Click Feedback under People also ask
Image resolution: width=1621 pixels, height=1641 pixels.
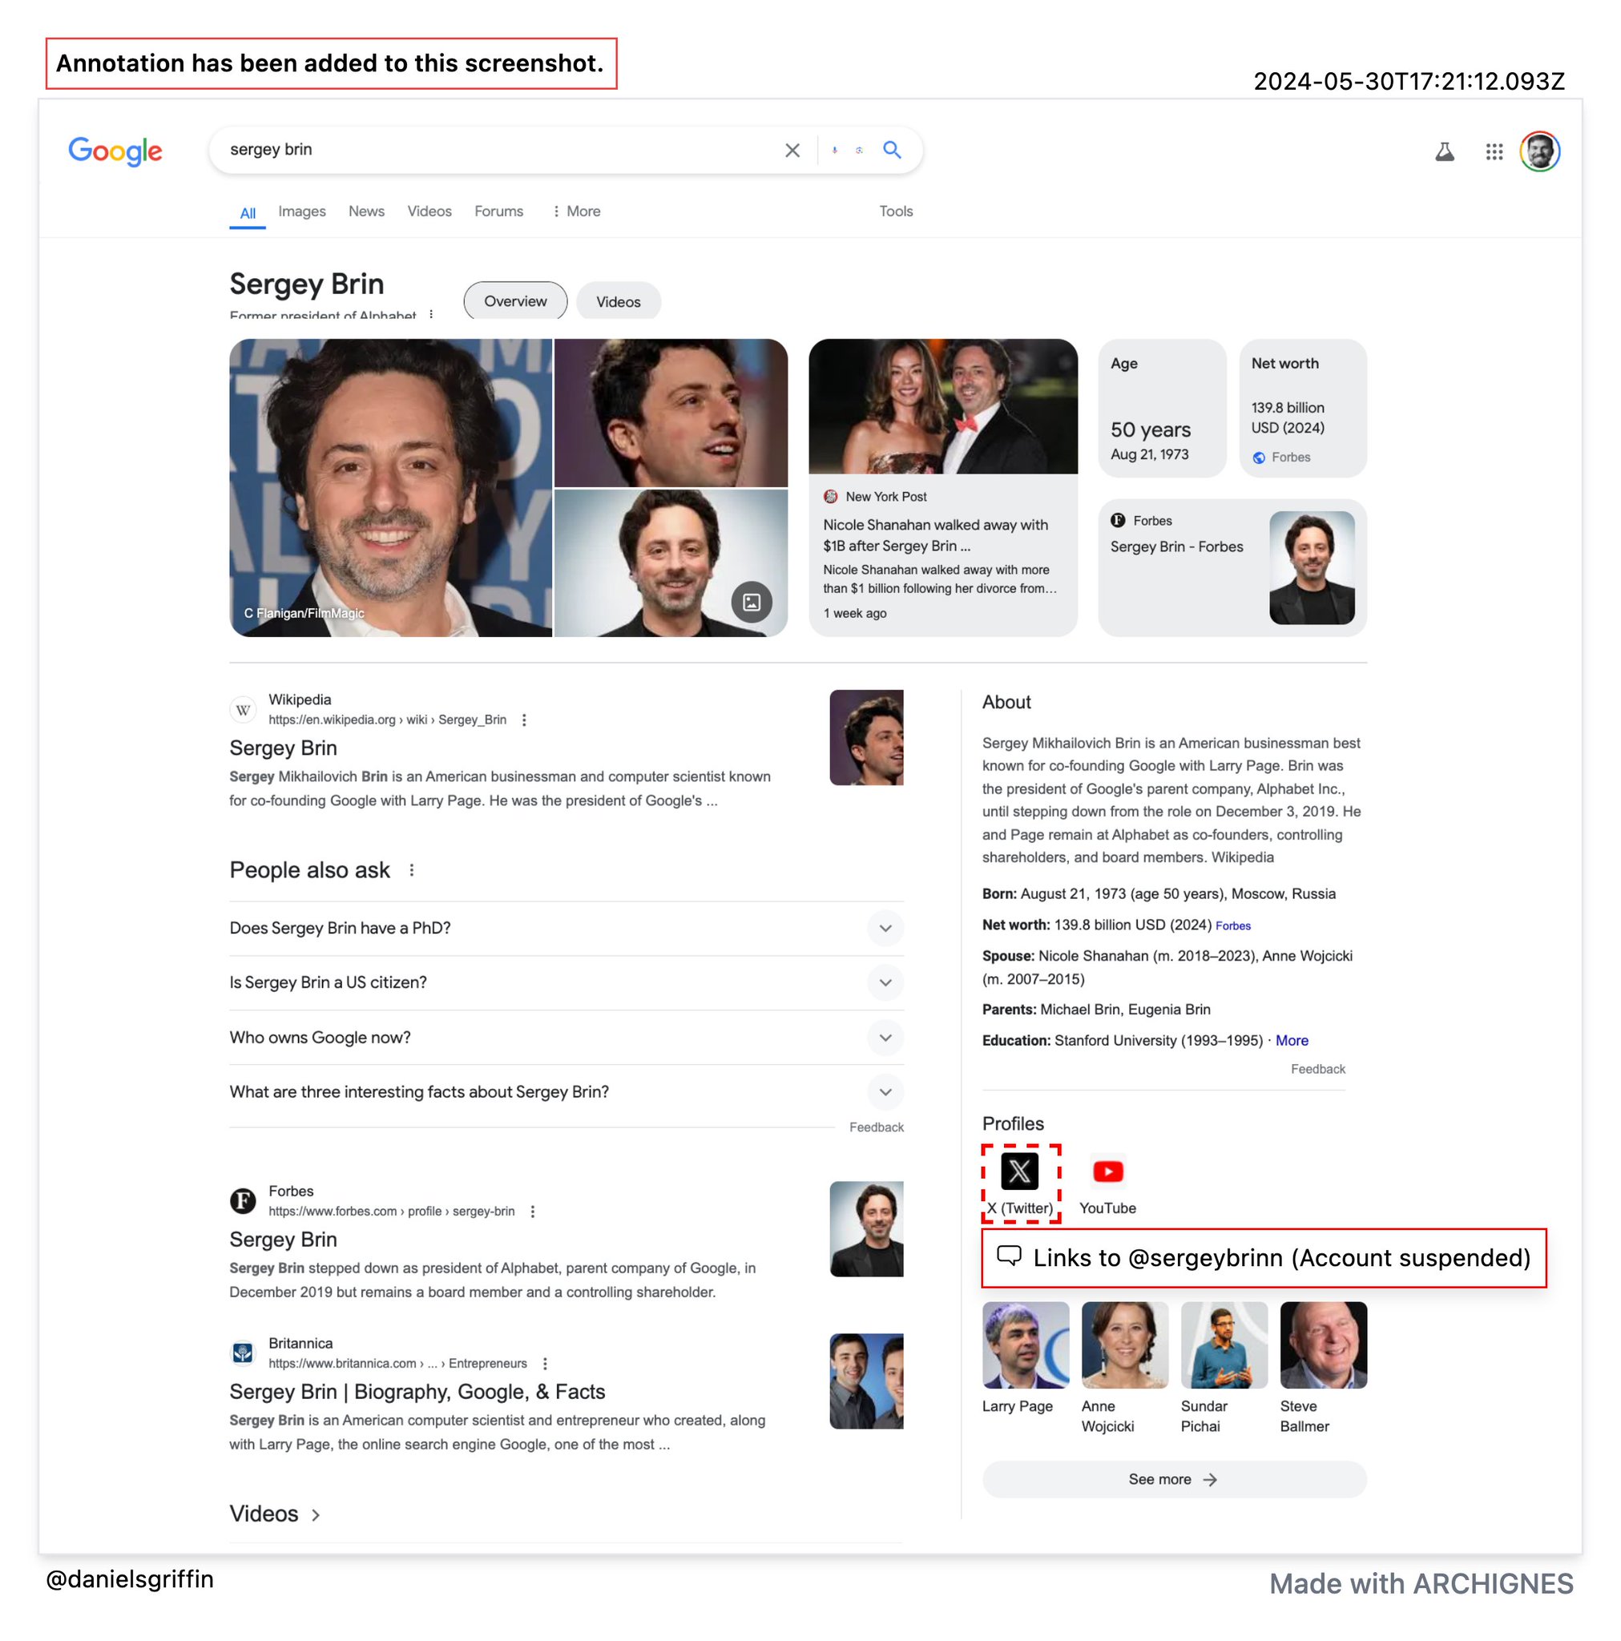pyautogui.click(x=876, y=1127)
